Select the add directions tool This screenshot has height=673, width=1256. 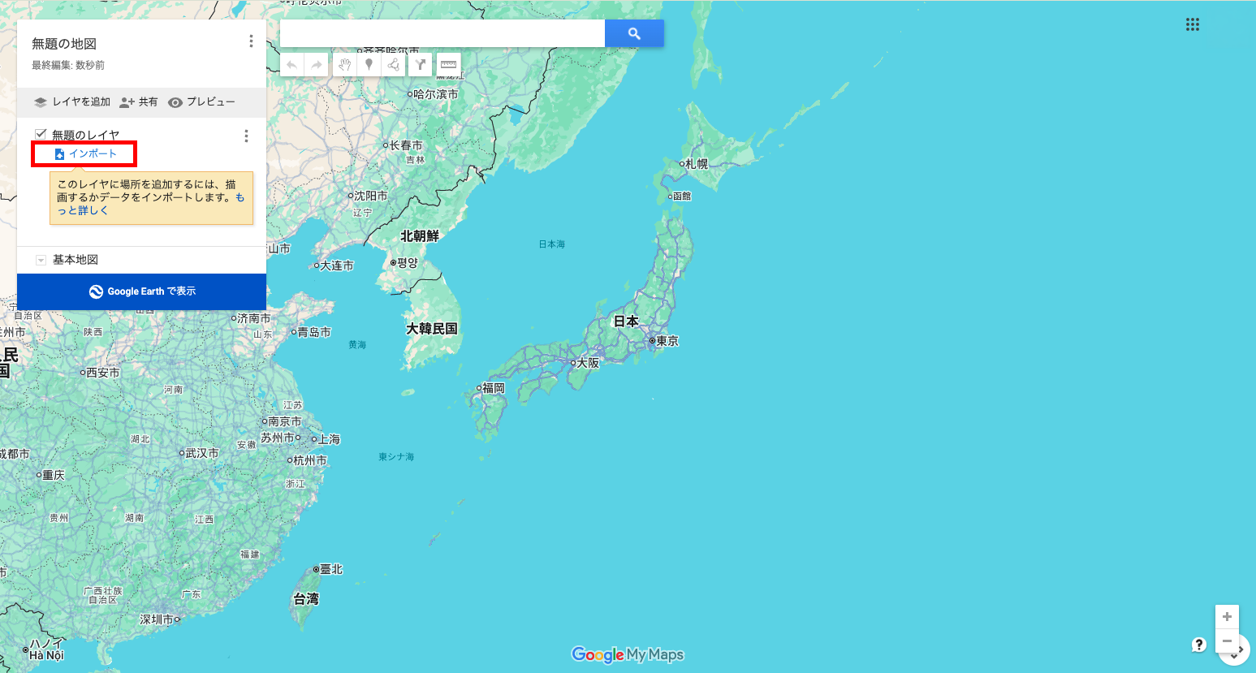coord(421,65)
